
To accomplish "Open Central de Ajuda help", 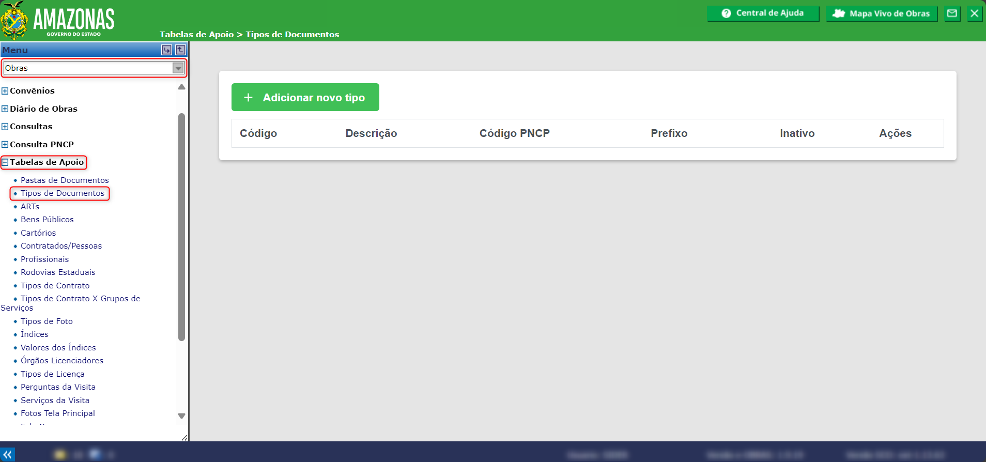I will tap(763, 13).
